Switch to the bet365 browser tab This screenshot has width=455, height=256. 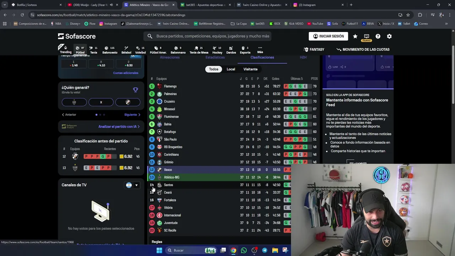tap(205, 5)
